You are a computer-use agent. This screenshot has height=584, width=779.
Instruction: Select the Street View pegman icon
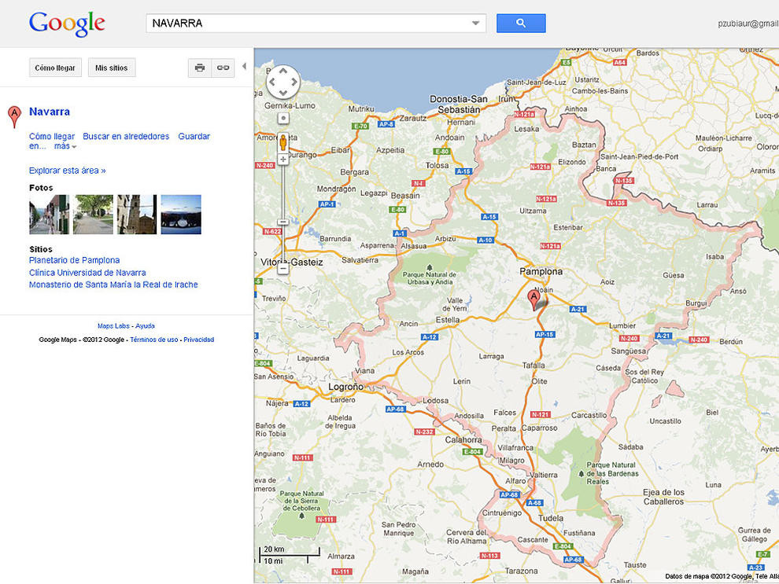(283, 142)
